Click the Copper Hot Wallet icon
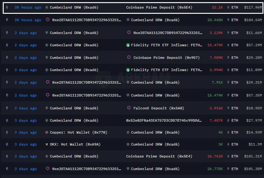Viewport: 264px width, 178px height. pos(47,132)
